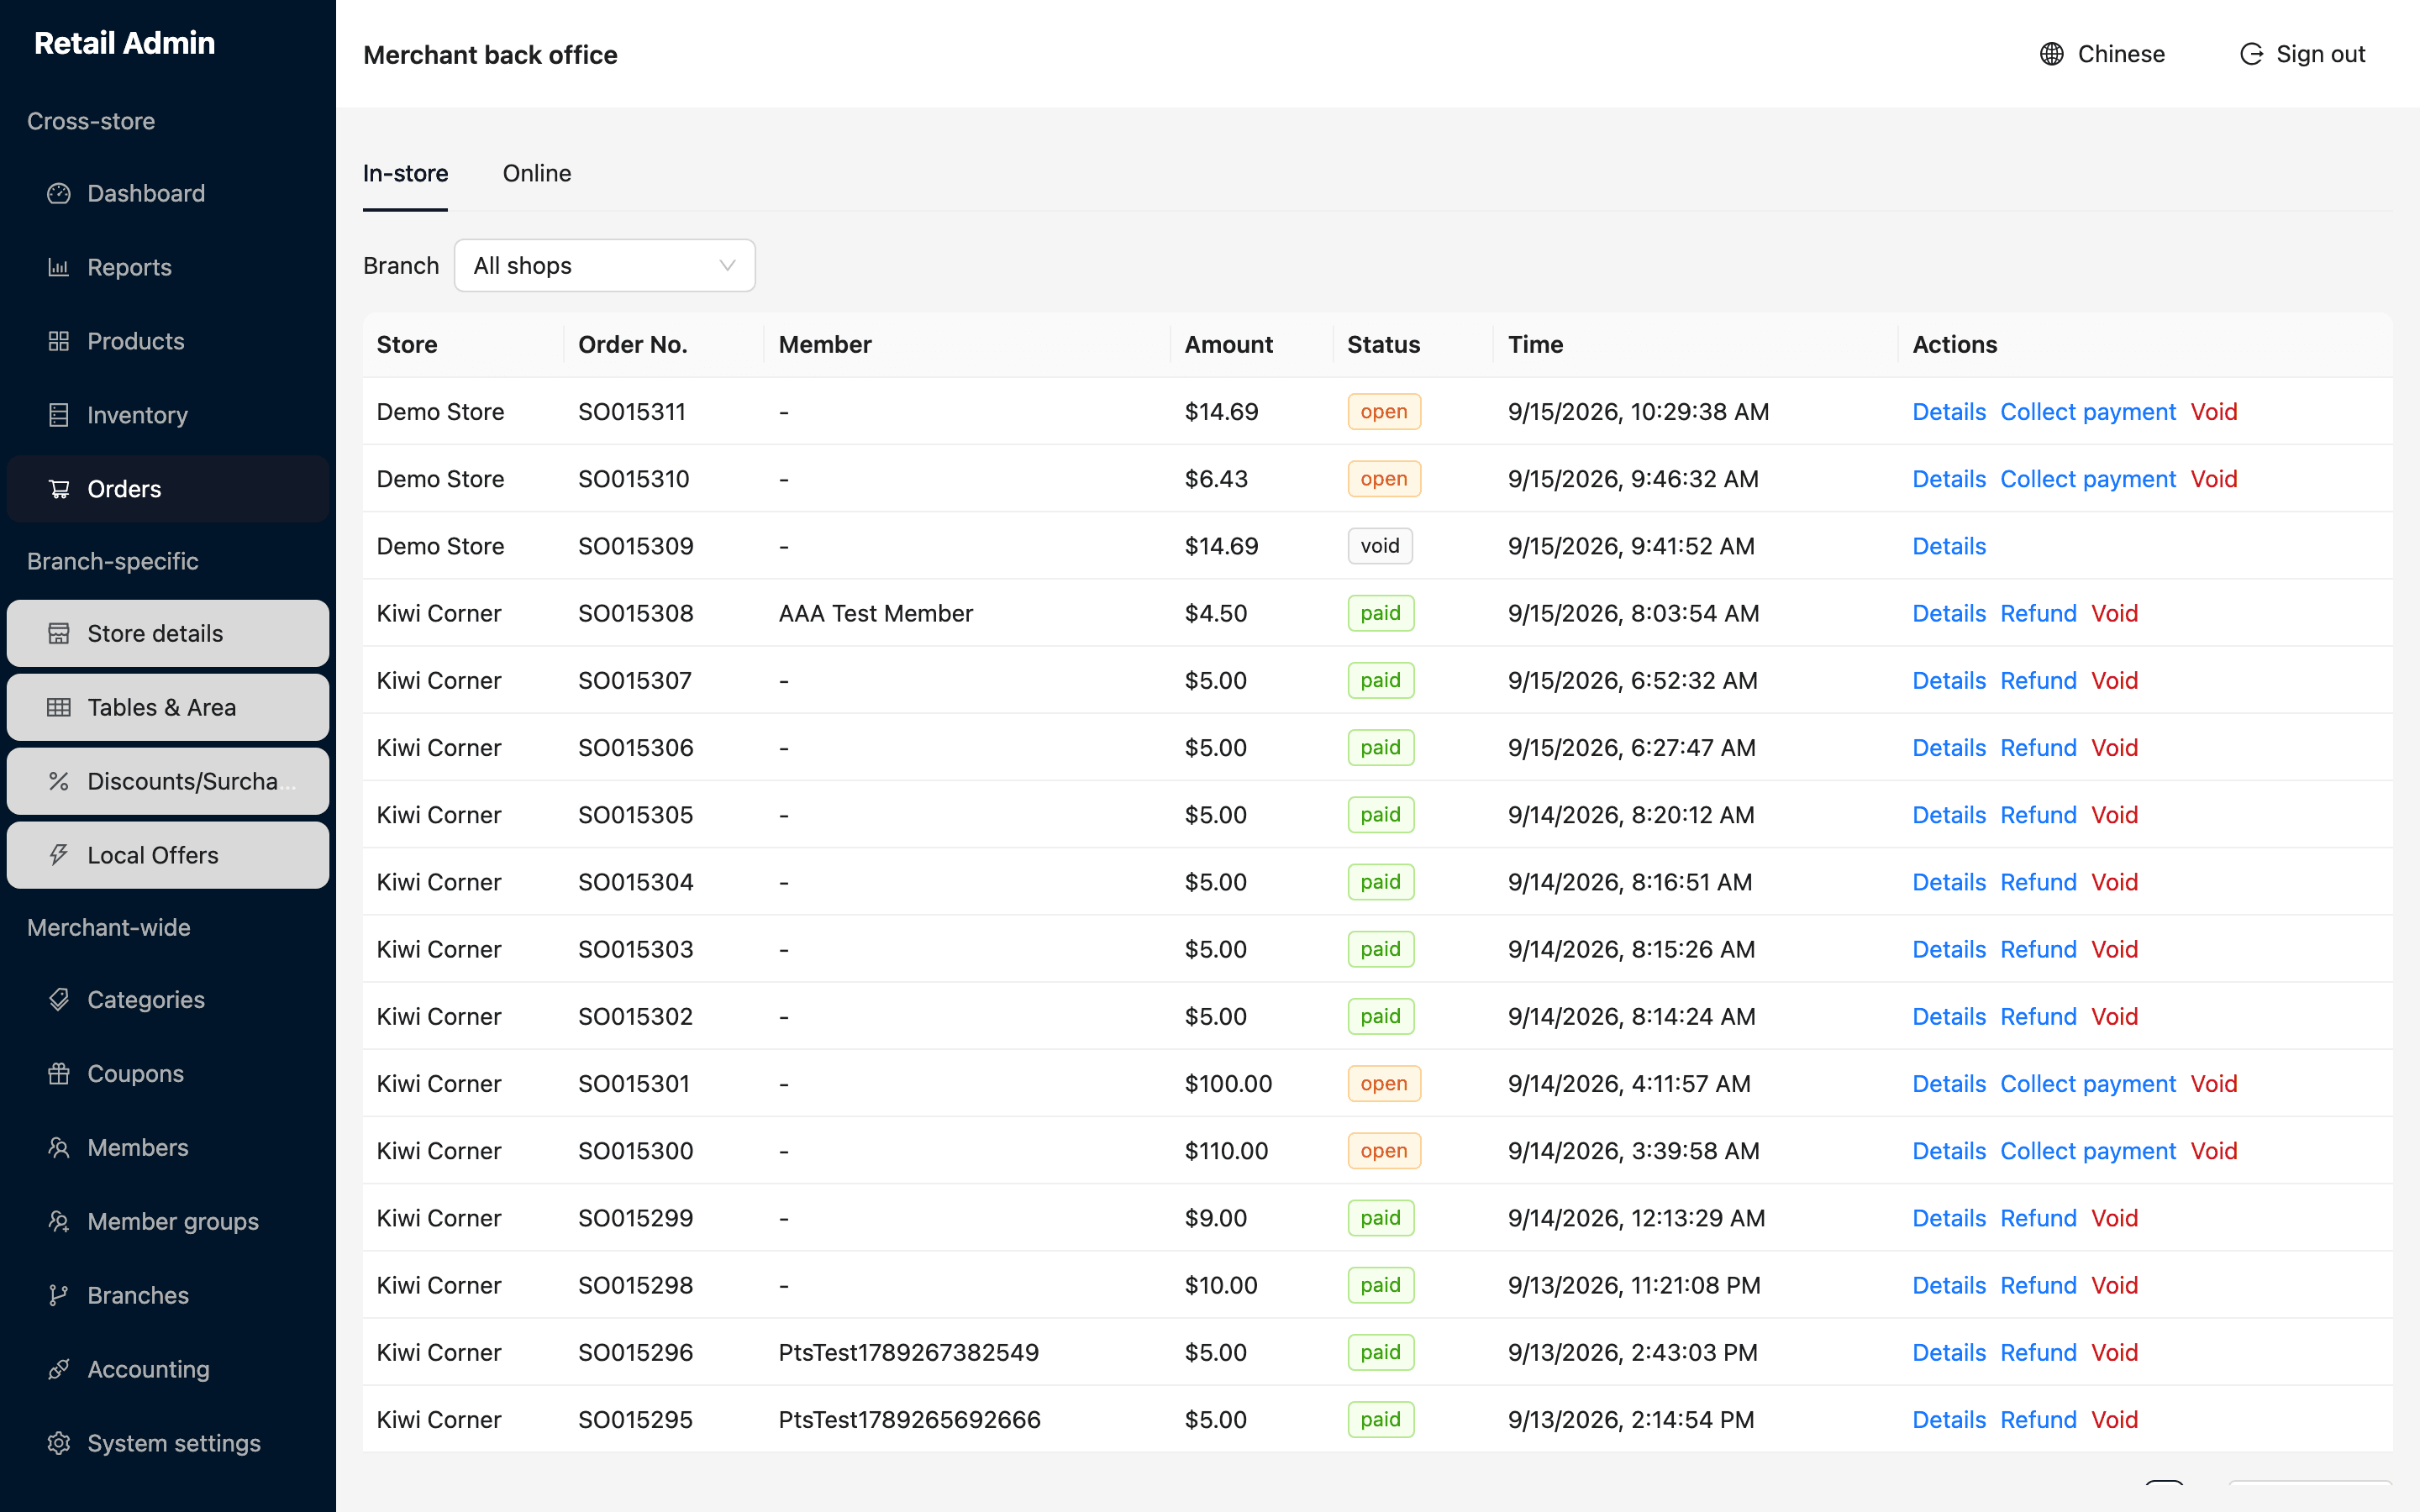The height and width of the screenshot is (1512, 2420).
Task: Click the Members people icon
Action: pyautogui.click(x=59, y=1148)
